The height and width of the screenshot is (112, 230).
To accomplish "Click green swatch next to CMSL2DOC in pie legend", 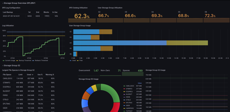I will [x=124, y=86].
